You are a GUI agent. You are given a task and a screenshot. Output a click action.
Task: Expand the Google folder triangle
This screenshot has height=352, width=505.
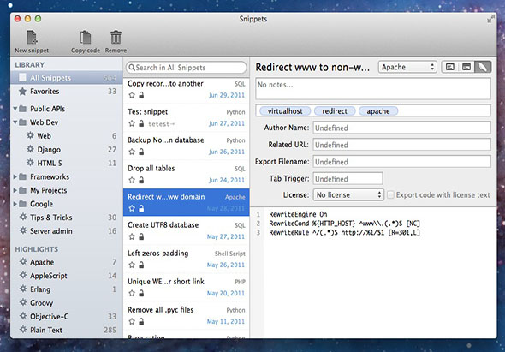pyautogui.click(x=15, y=204)
